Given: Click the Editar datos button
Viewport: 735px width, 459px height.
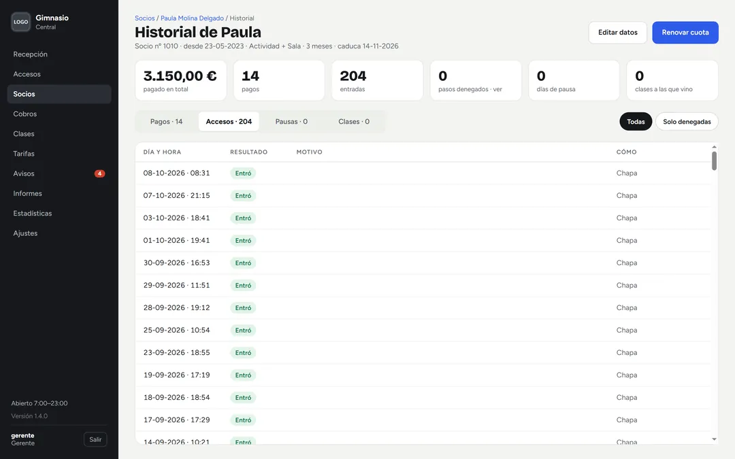Looking at the screenshot, I should (618, 33).
